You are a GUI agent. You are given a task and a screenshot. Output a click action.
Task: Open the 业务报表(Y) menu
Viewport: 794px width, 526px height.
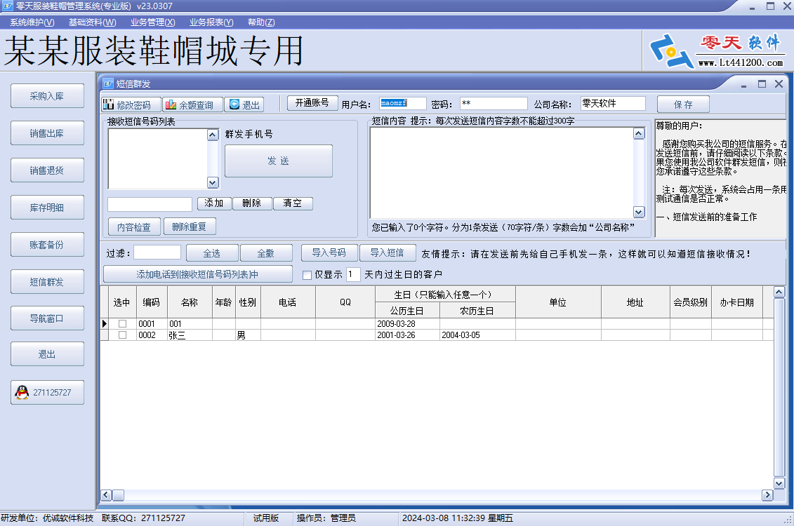coord(211,22)
